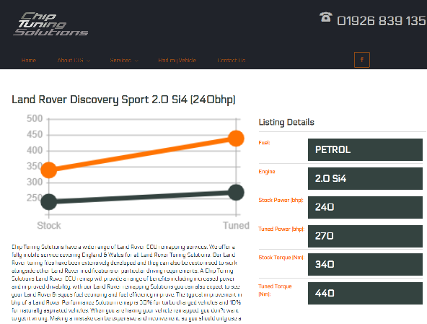Click the Stock axis label
Screen dimensions: 427x324
[x=49, y=225]
